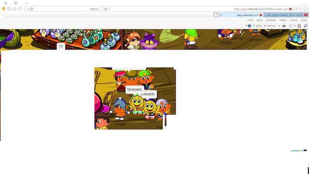Open the עזרה menu
The height and width of the screenshot is (174, 309).
250,20
